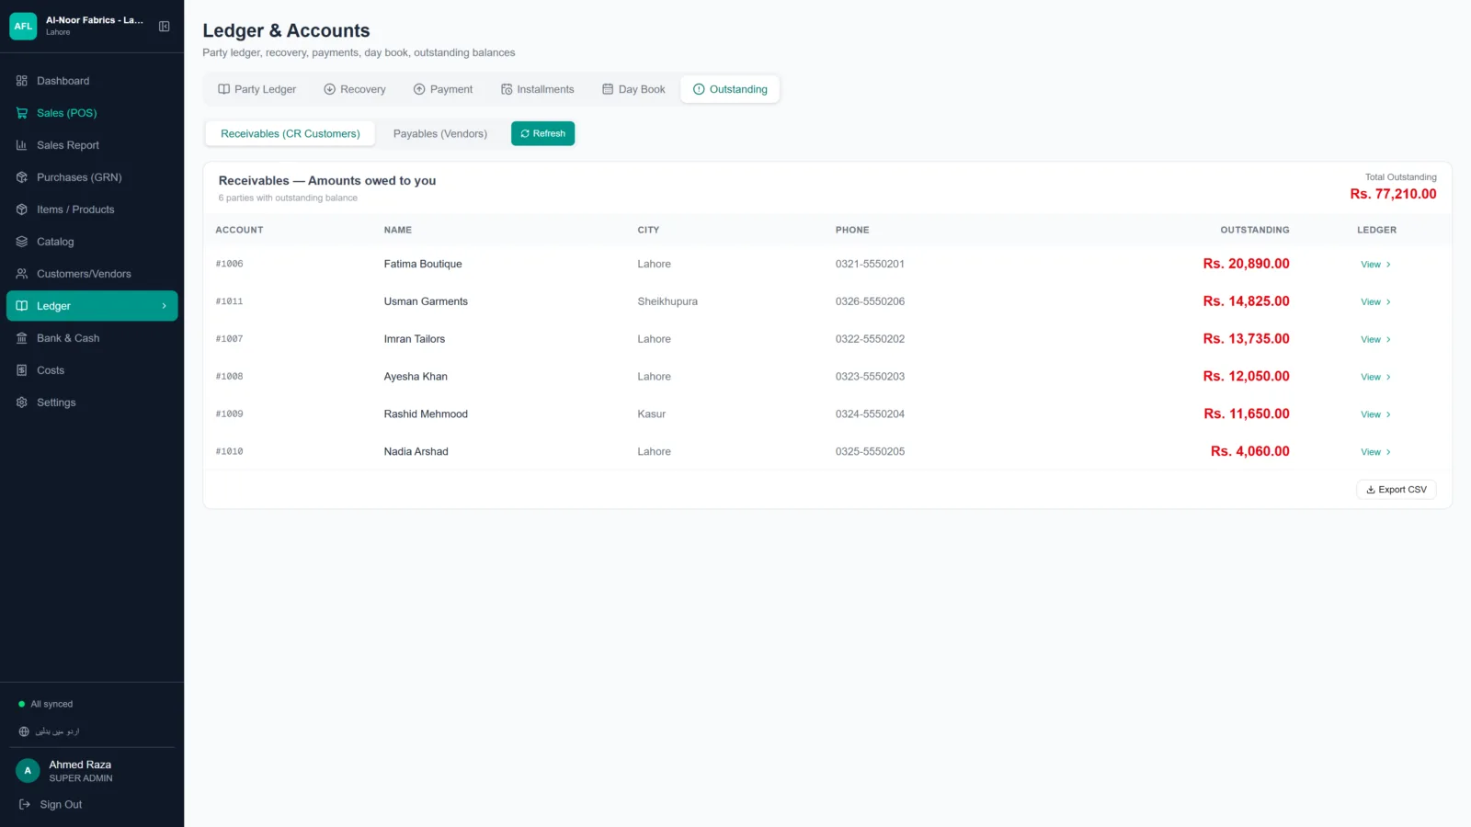This screenshot has height=827, width=1471.
Task: Select Receivables (CR Customers) sub-tab
Action: tap(291, 133)
